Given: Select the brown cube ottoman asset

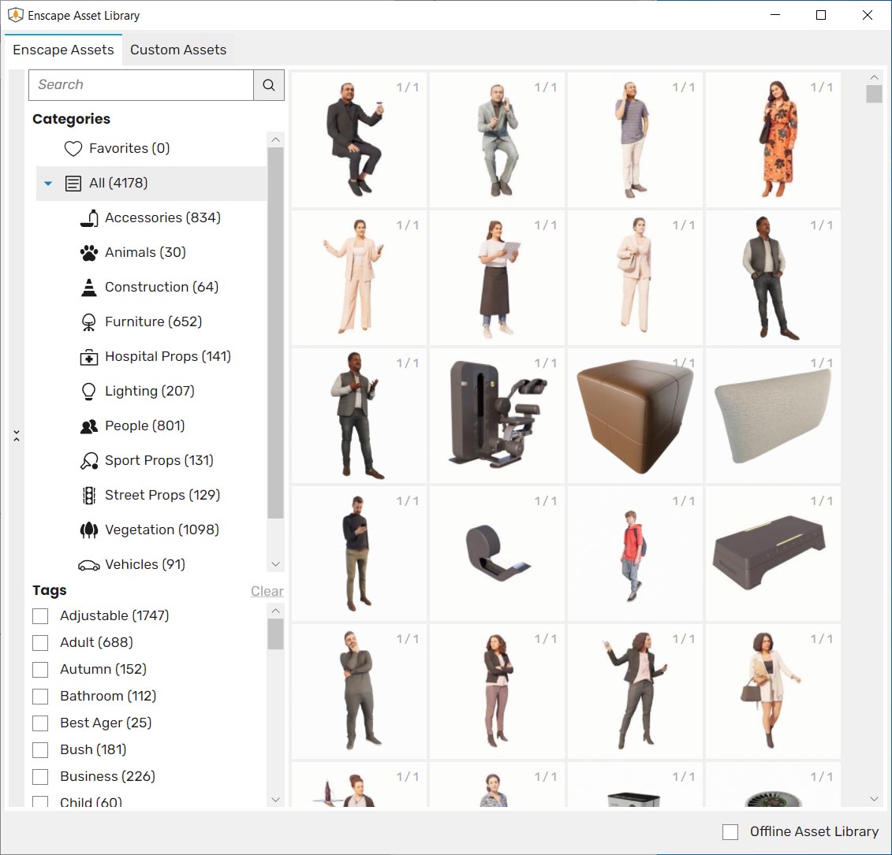Looking at the screenshot, I should coord(634,415).
